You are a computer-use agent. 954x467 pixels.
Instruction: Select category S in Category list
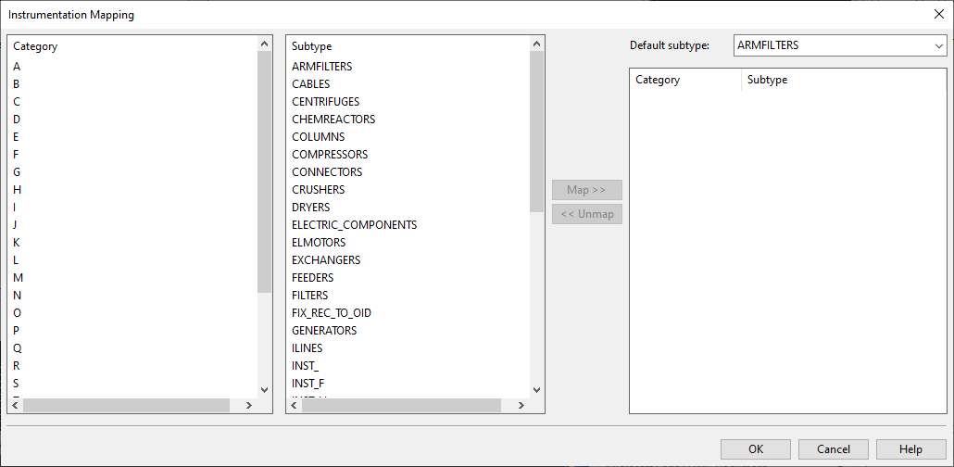click(x=17, y=384)
